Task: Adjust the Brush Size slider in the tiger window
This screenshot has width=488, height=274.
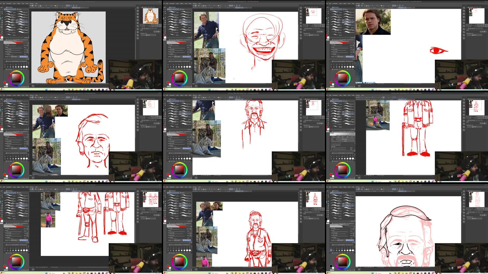Action: [15, 46]
